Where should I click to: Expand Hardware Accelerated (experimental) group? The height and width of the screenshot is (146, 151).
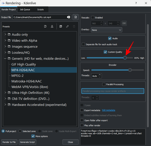coord(5,105)
